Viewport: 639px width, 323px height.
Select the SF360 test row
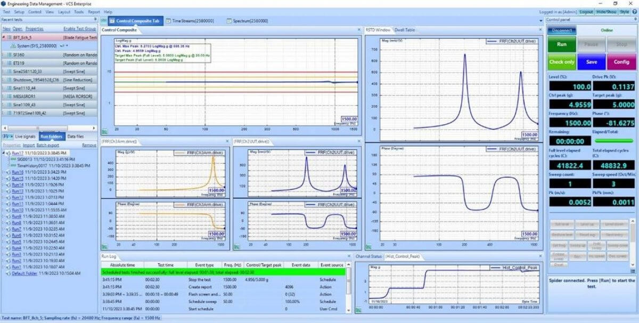coord(49,55)
